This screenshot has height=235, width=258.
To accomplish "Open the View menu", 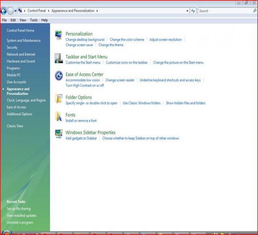I will pyautogui.click(x=23, y=20).
